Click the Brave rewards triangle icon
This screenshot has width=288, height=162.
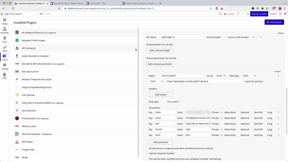pyautogui.click(x=222, y=9)
